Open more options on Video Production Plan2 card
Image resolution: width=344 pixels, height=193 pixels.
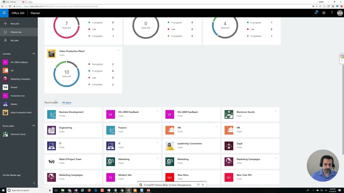[119, 50]
